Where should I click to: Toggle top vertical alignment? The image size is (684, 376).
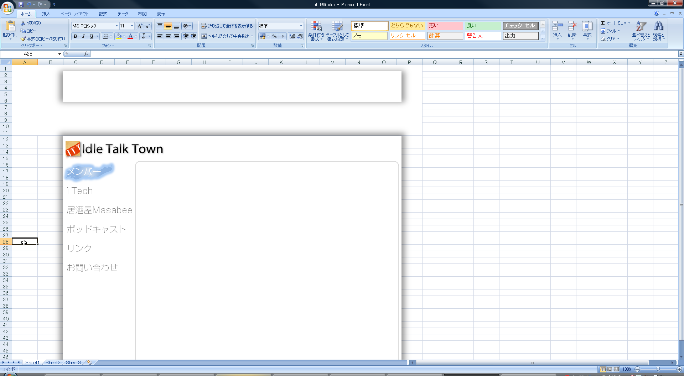[160, 26]
